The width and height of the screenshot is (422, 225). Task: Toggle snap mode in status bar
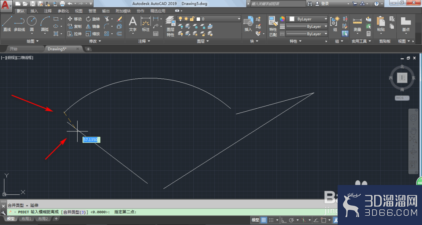(271, 220)
